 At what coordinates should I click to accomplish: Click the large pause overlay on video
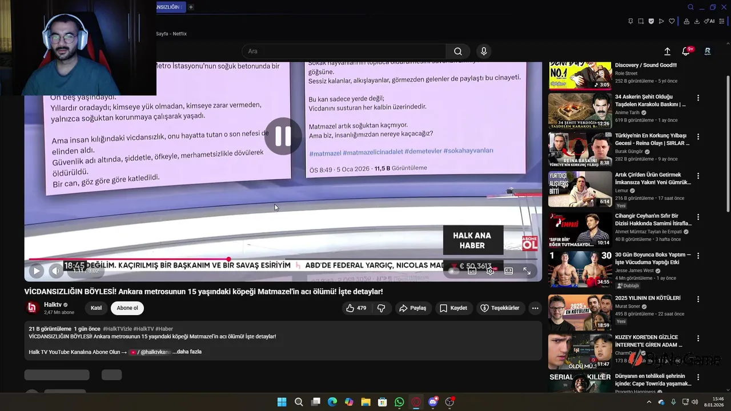283,136
